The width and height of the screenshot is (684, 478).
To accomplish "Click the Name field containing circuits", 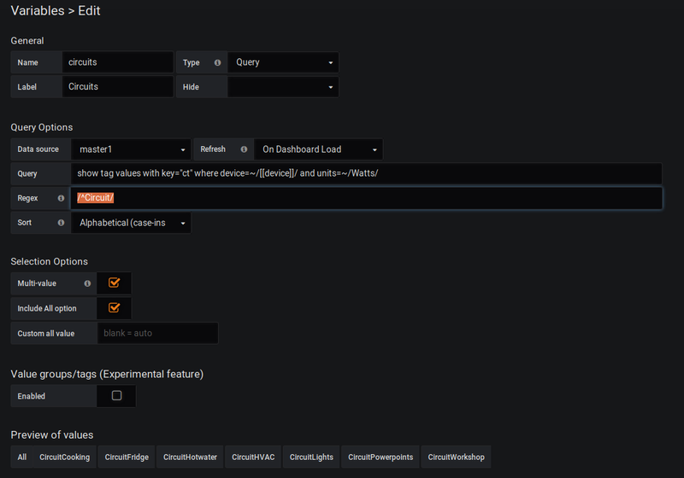I will coord(118,62).
